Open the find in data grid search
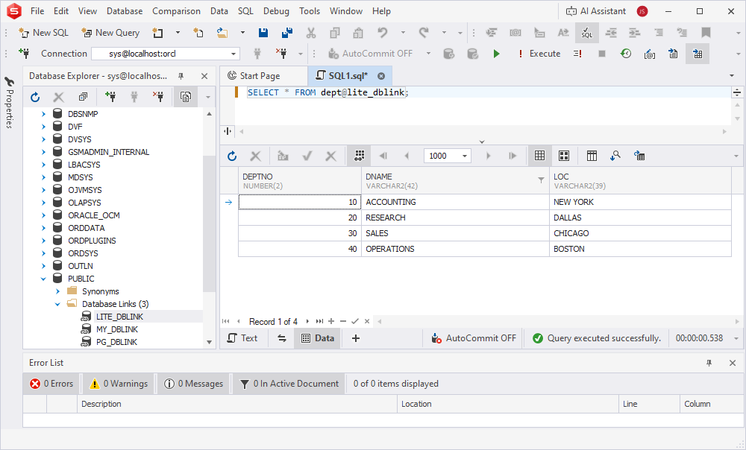 615,156
